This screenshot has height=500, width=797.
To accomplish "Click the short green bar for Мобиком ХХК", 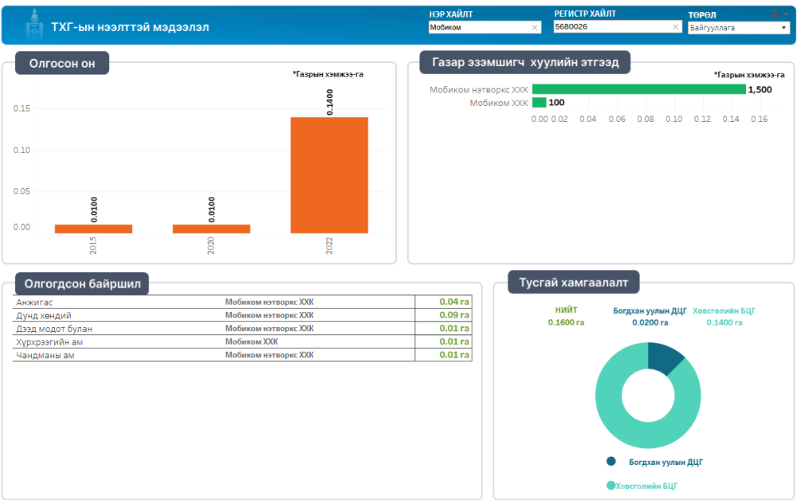I will tap(540, 103).
